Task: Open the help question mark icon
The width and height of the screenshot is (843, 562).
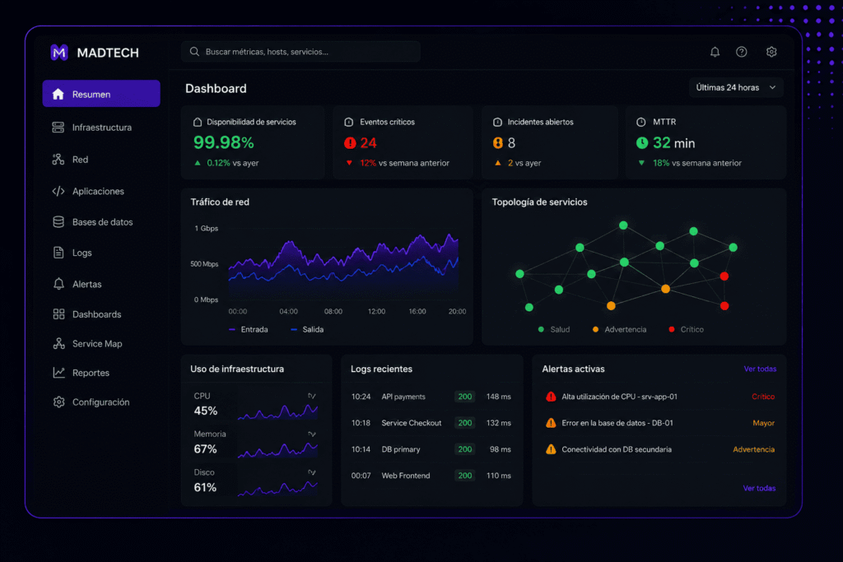Action: point(742,52)
